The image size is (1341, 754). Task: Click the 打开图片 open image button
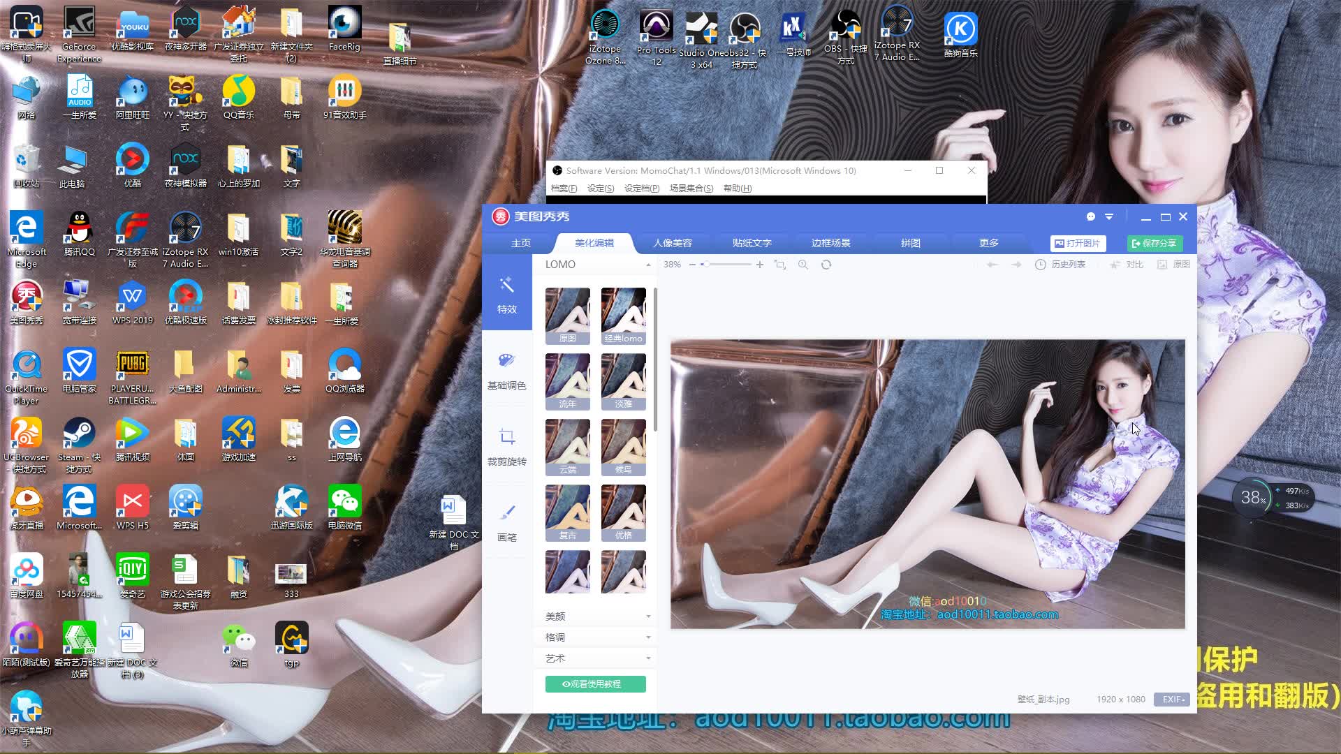[1078, 243]
